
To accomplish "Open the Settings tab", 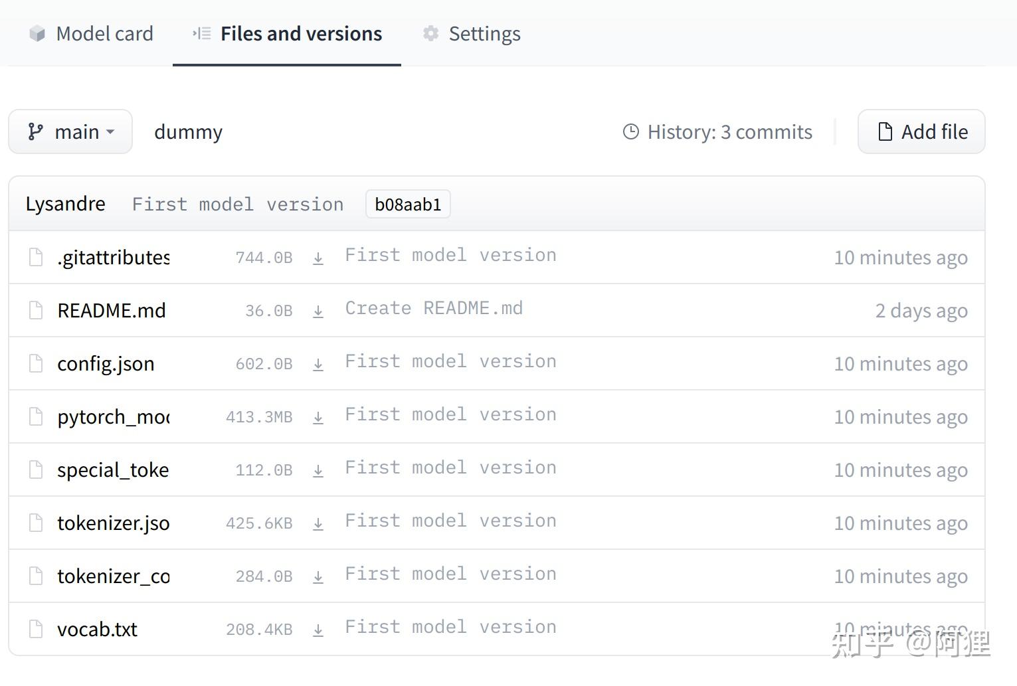I will click(472, 34).
